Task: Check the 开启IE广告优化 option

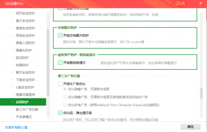Action: coord(60,84)
